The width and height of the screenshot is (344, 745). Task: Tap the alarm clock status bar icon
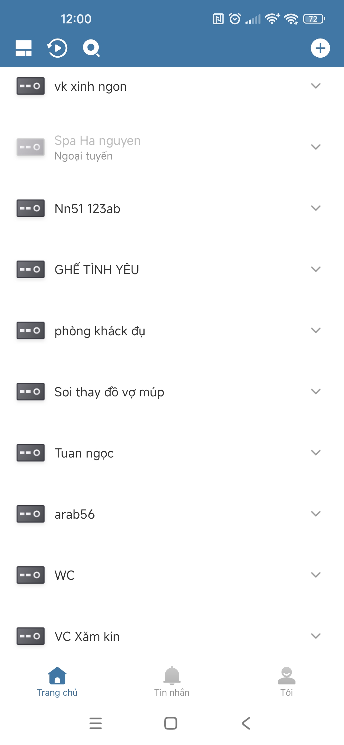click(235, 19)
